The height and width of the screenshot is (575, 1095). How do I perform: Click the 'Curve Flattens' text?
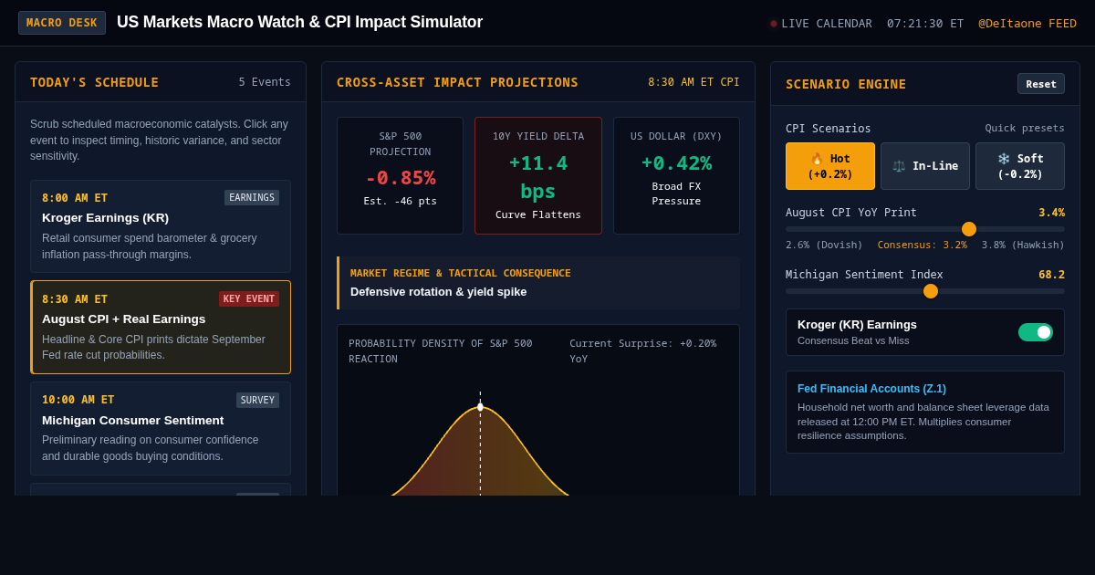point(538,215)
